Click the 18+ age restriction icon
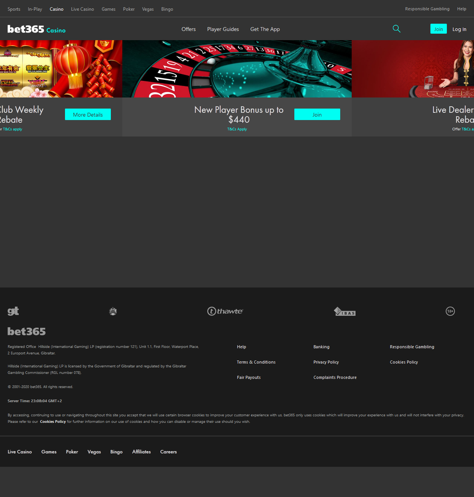 [x=450, y=311]
